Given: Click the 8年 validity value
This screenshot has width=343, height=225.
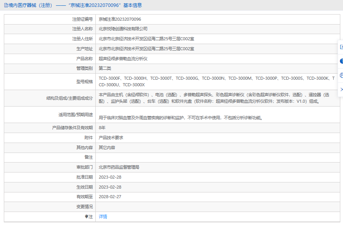Looking at the screenshot, I should 102,128.
